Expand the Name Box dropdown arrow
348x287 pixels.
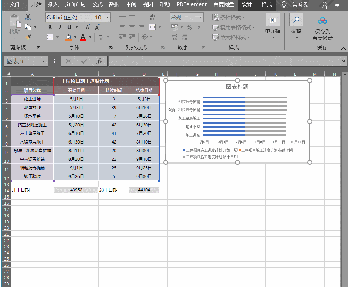[44, 61]
